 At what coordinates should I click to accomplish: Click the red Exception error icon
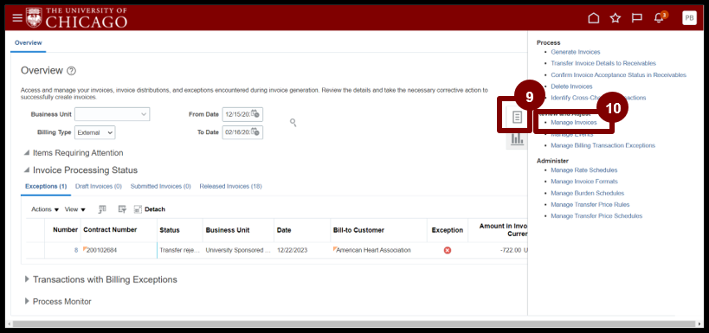[448, 250]
